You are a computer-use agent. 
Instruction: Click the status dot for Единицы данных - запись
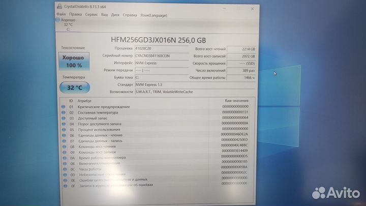click(x=64, y=141)
